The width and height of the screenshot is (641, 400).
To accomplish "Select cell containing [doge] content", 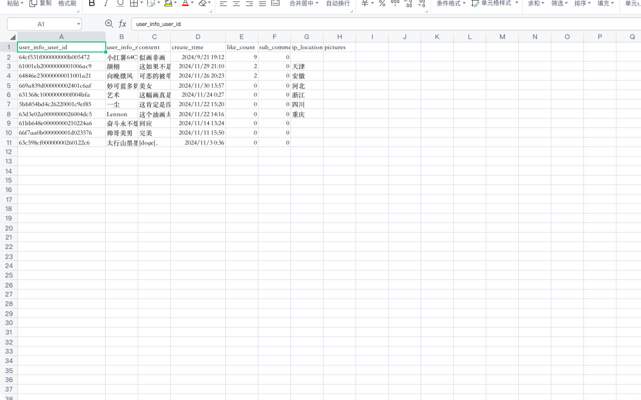I will click(x=154, y=142).
